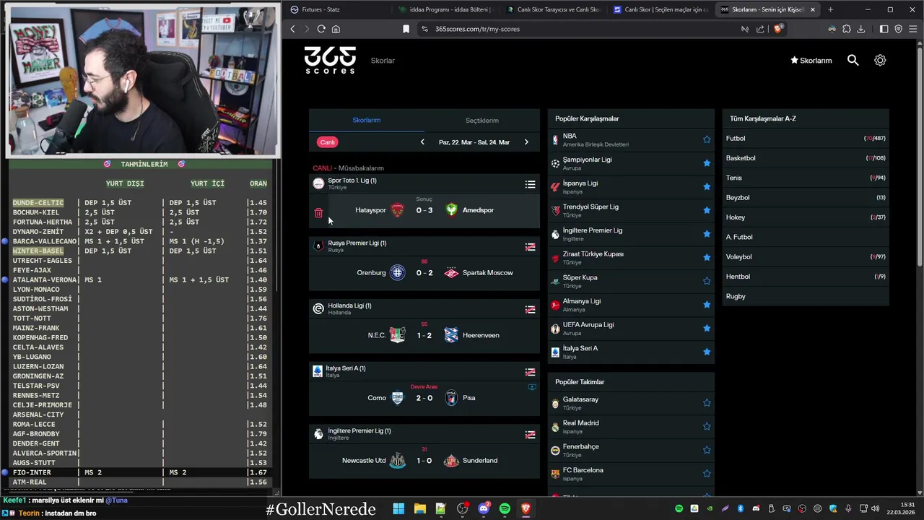Expand Hokey sport category
The width and height of the screenshot is (924, 520).
[806, 217]
